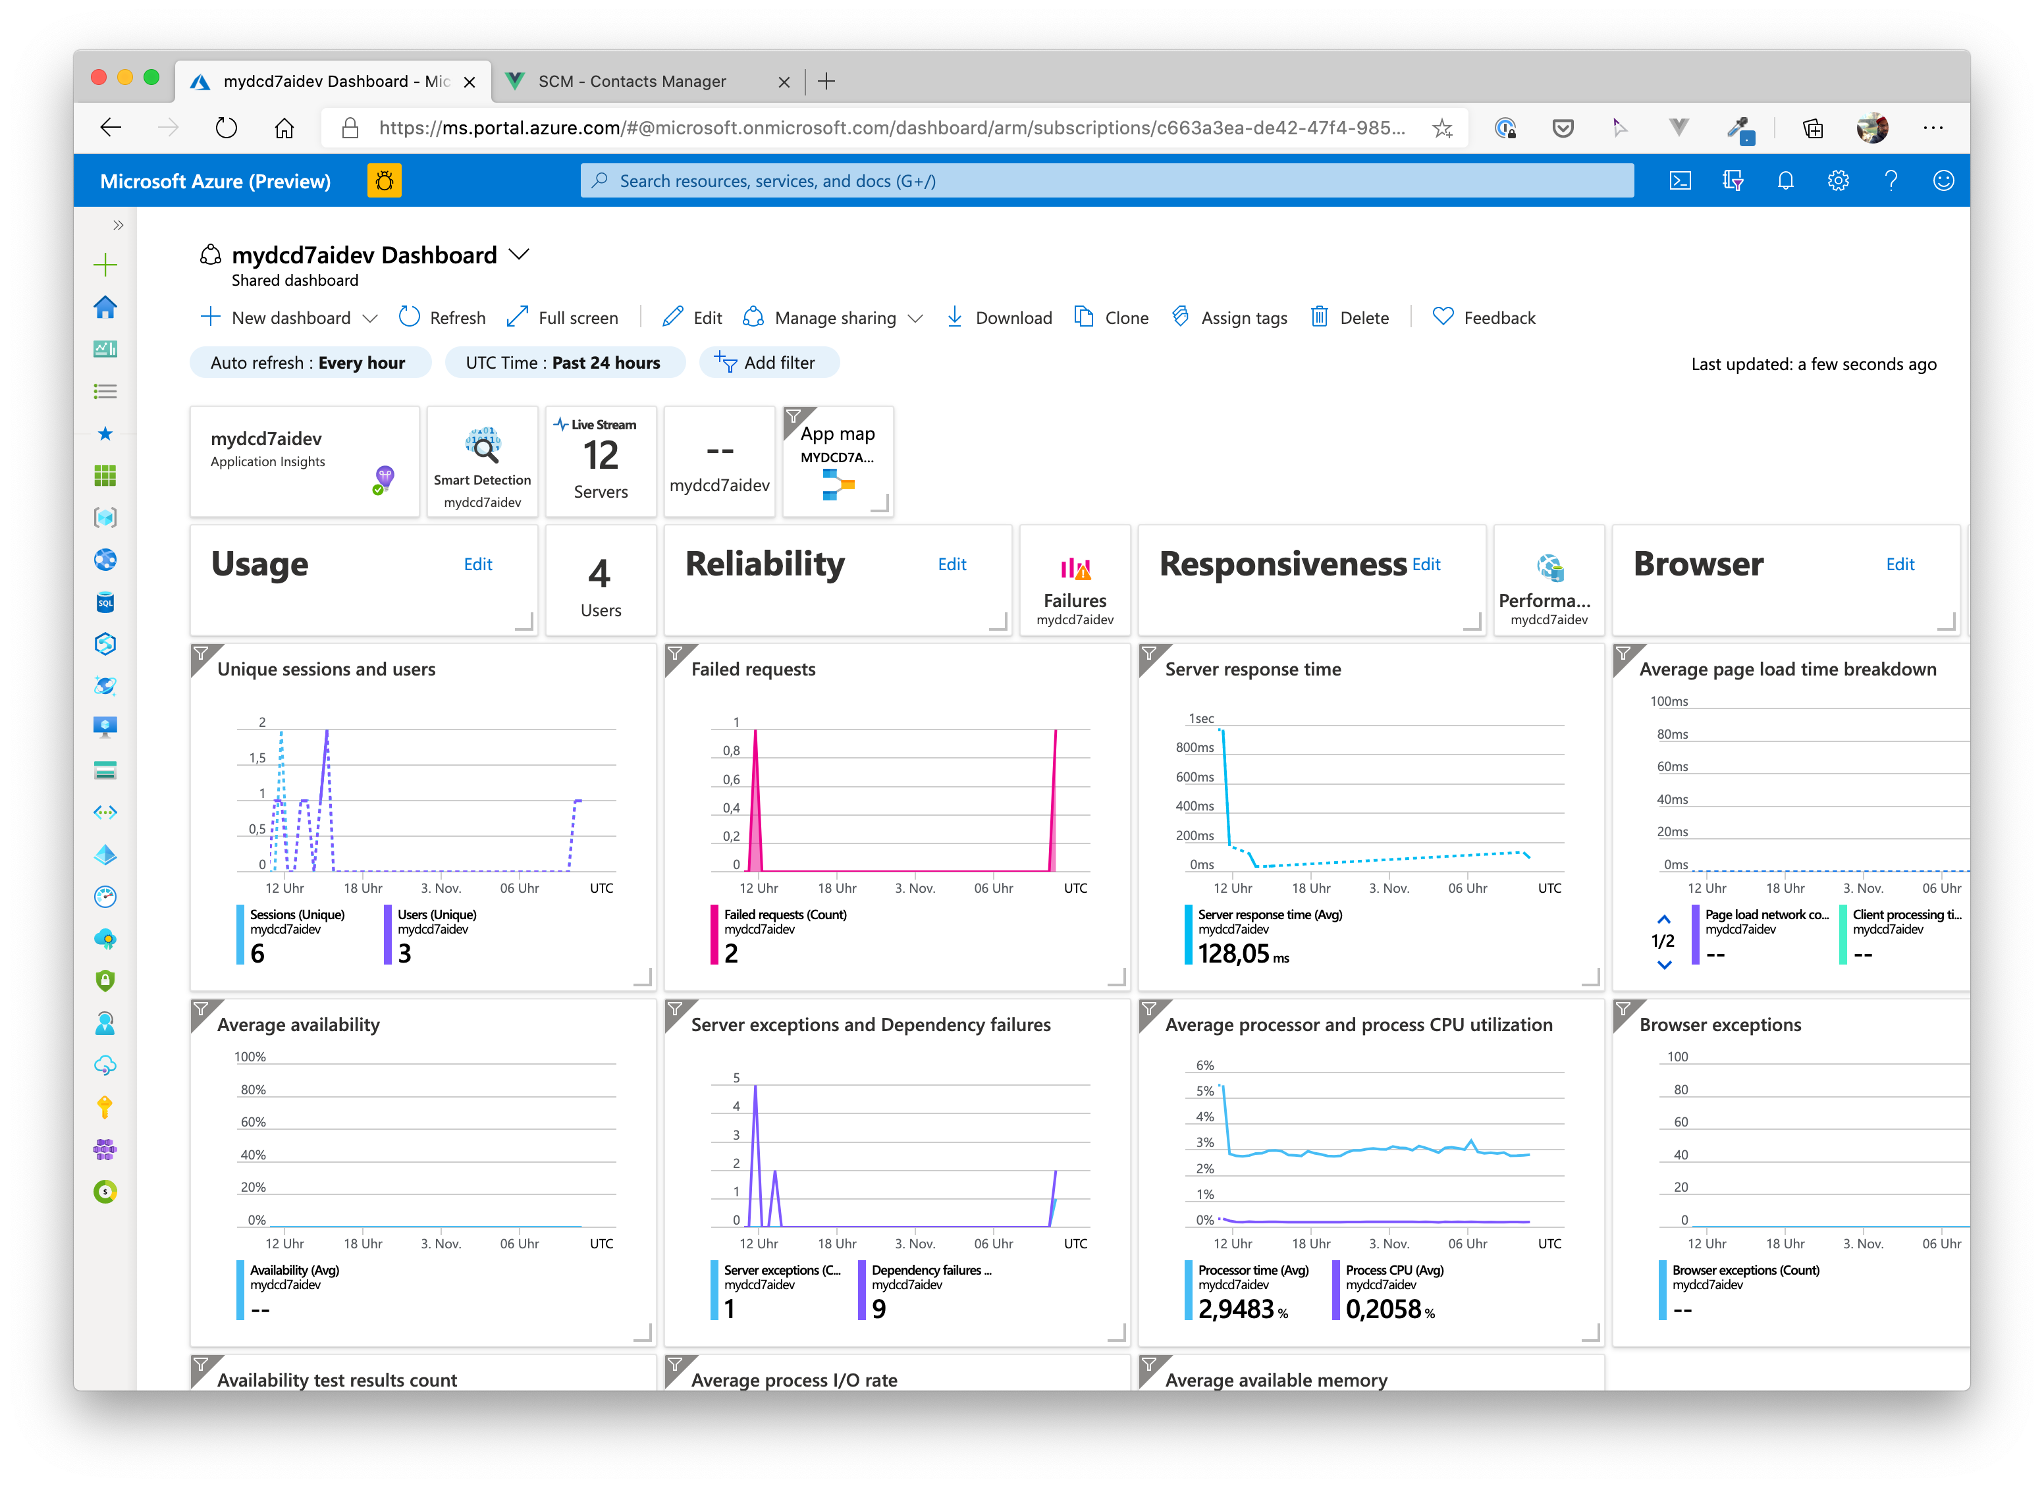Click Create a resource plus icon in sidebar
Viewport: 2044px width, 1488px height.
(x=105, y=265)
